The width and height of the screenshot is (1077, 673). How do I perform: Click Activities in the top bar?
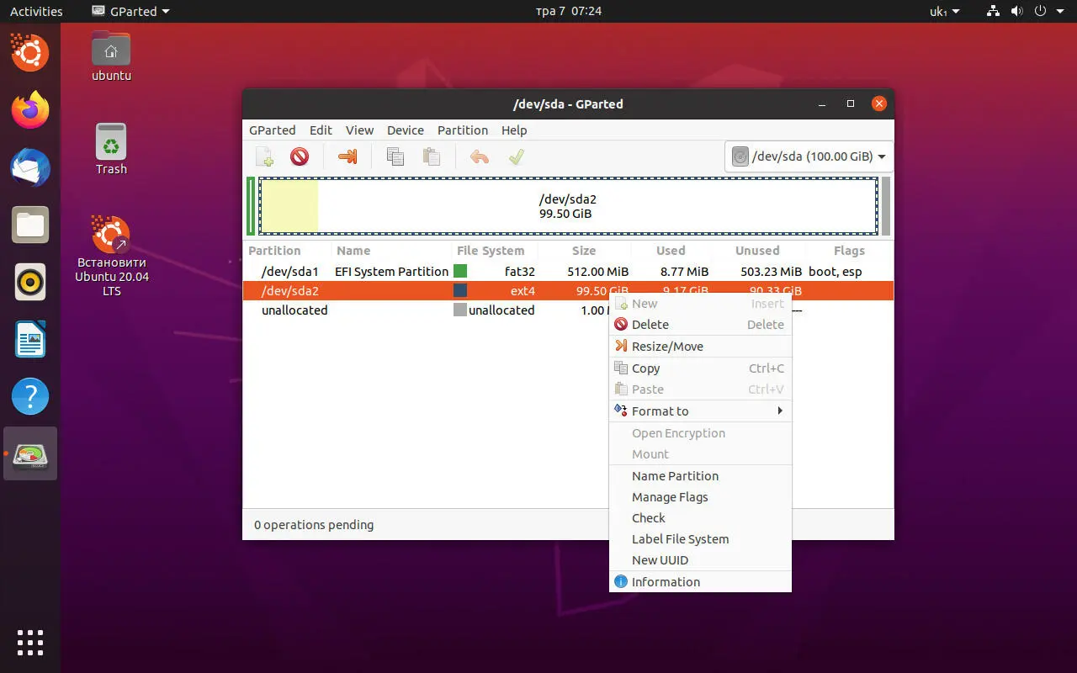click(36, 11)
